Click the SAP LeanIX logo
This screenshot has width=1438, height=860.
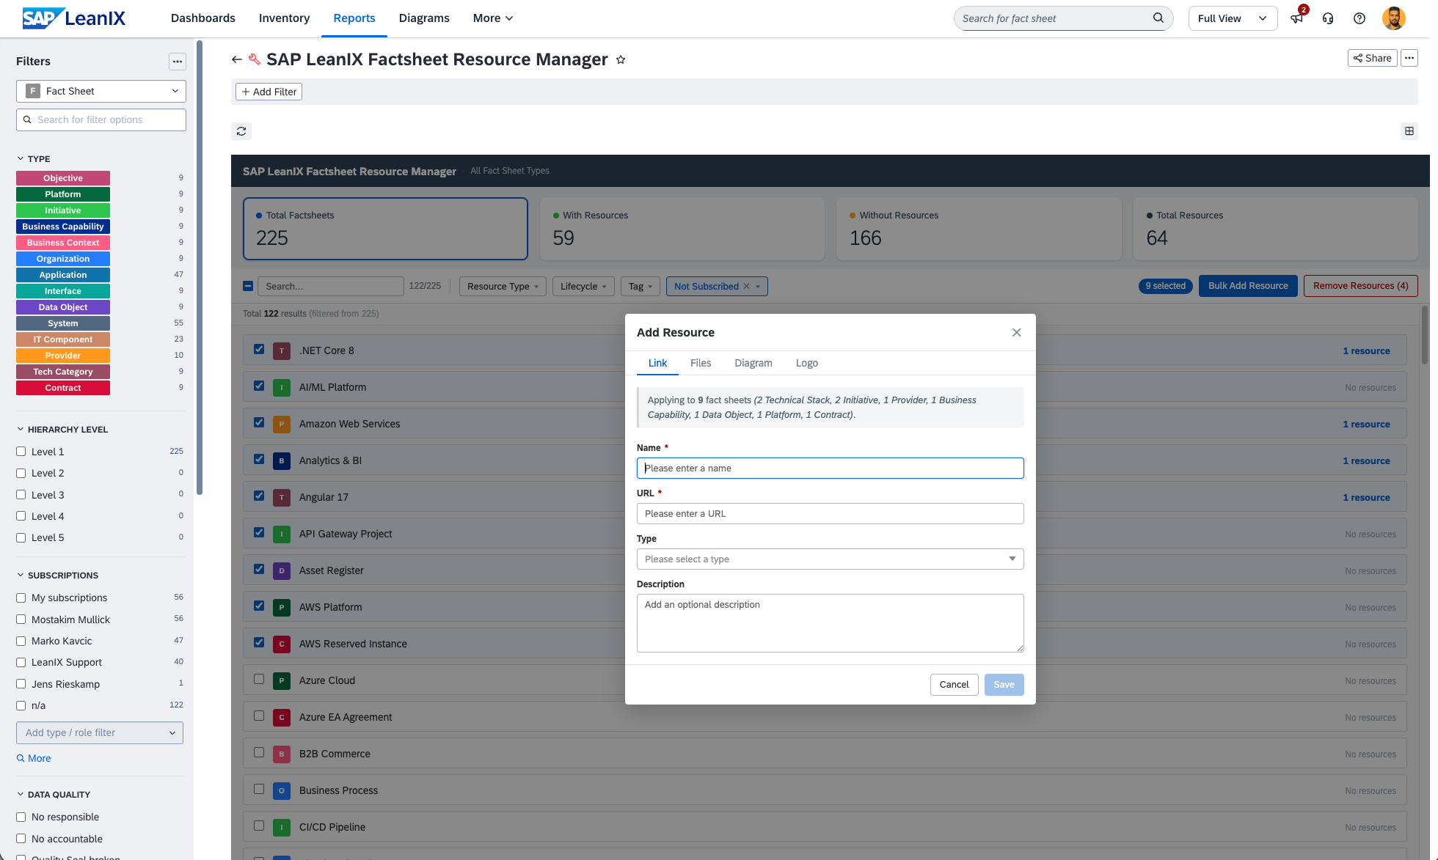tap(73, 18)
